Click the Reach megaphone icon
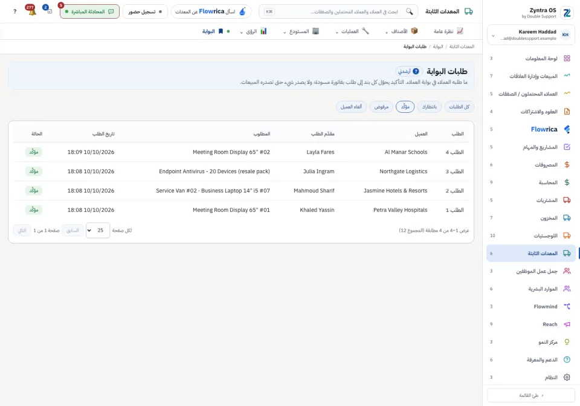The image size is (580, 406). click(567, 325)
